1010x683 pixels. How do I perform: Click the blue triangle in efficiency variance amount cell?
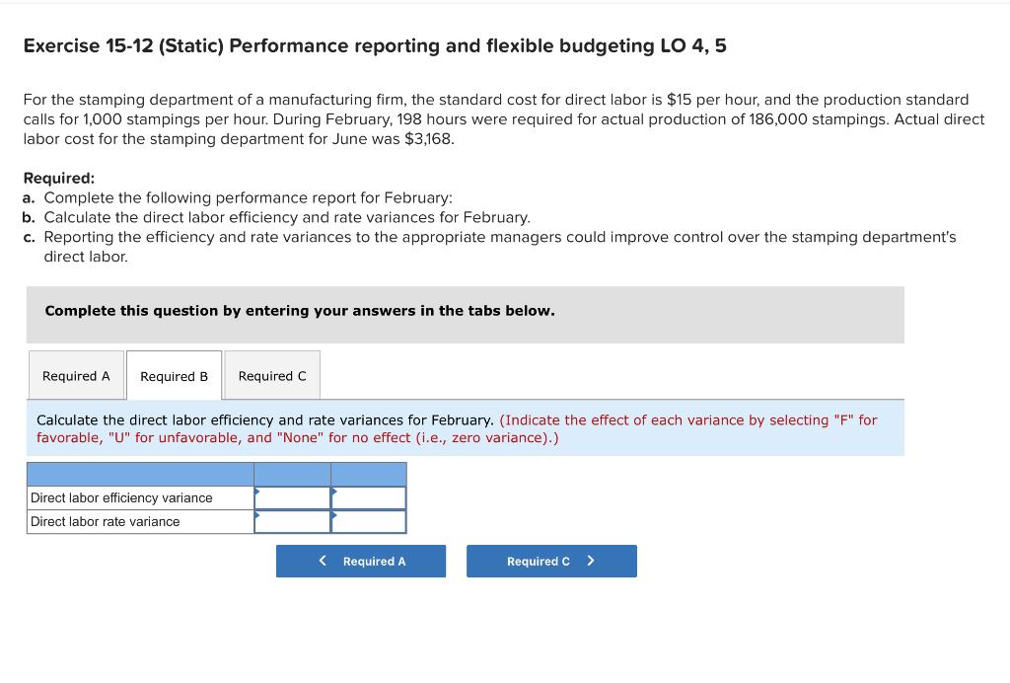[x=258, y=493]
